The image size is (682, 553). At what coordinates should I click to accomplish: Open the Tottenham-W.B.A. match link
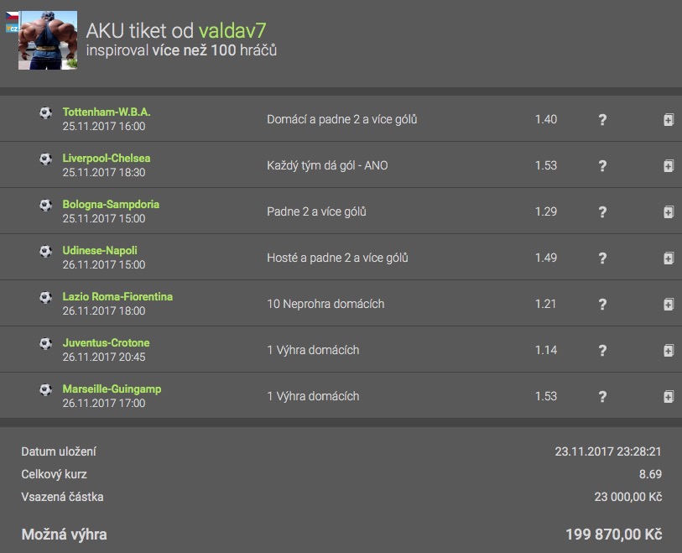pyautogui.click(x=107, y=112)
